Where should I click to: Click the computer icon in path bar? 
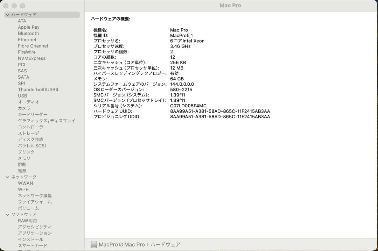pyautogui.click(x=94, y=244)
